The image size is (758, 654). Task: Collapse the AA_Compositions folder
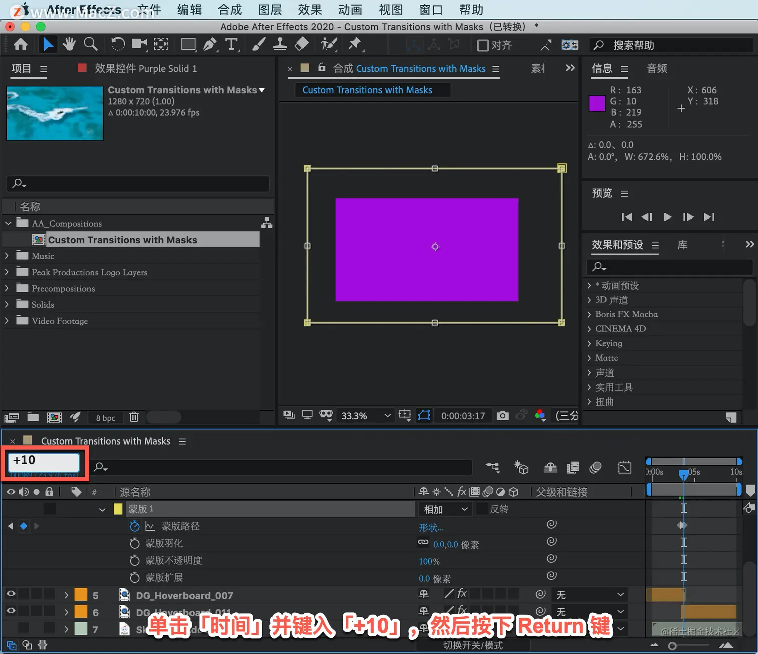8,223
